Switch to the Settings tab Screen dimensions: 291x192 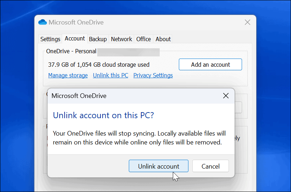pyautogui.click(x=50, y=39)
